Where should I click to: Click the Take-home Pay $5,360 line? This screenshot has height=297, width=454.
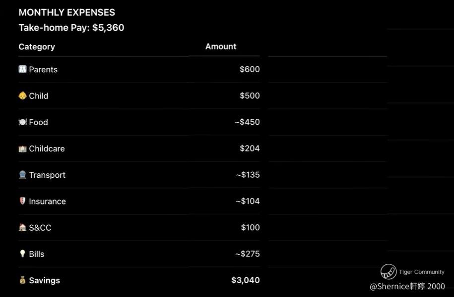point(71,28)
